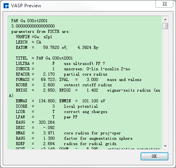This screenshot has width=176, height=168.
Task: Click the value 3.0000000000000000
Action: pyautogui.click(x=33, y=26)
